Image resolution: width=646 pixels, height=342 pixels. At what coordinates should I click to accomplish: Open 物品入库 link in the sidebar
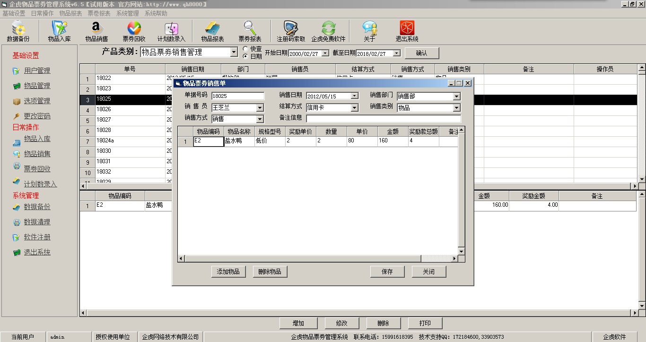(x=37, y=139)
